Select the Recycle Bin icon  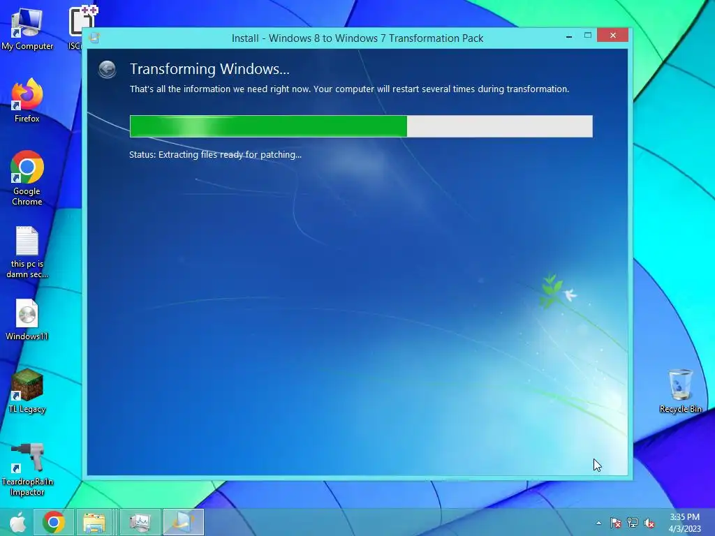[680, 391]
